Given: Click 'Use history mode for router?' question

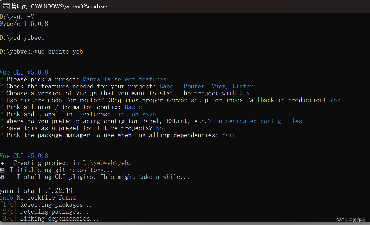Looking at the screenshot, I should [55, 100].
